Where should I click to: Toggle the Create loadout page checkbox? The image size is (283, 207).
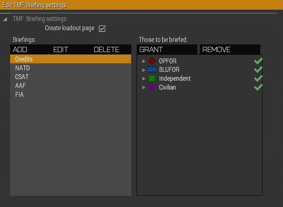pyautogui.click(x=102, y=29)
